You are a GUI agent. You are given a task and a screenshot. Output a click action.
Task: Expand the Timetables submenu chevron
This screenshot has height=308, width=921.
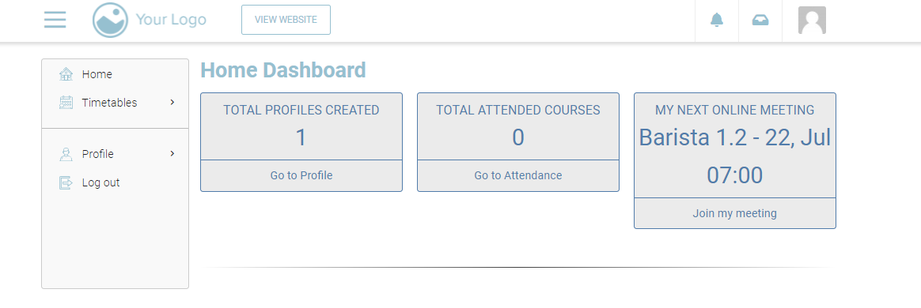click(x=172, y=102)
